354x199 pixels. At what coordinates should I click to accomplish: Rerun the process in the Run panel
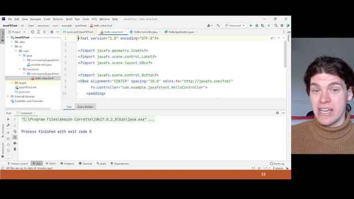point(8,119)
